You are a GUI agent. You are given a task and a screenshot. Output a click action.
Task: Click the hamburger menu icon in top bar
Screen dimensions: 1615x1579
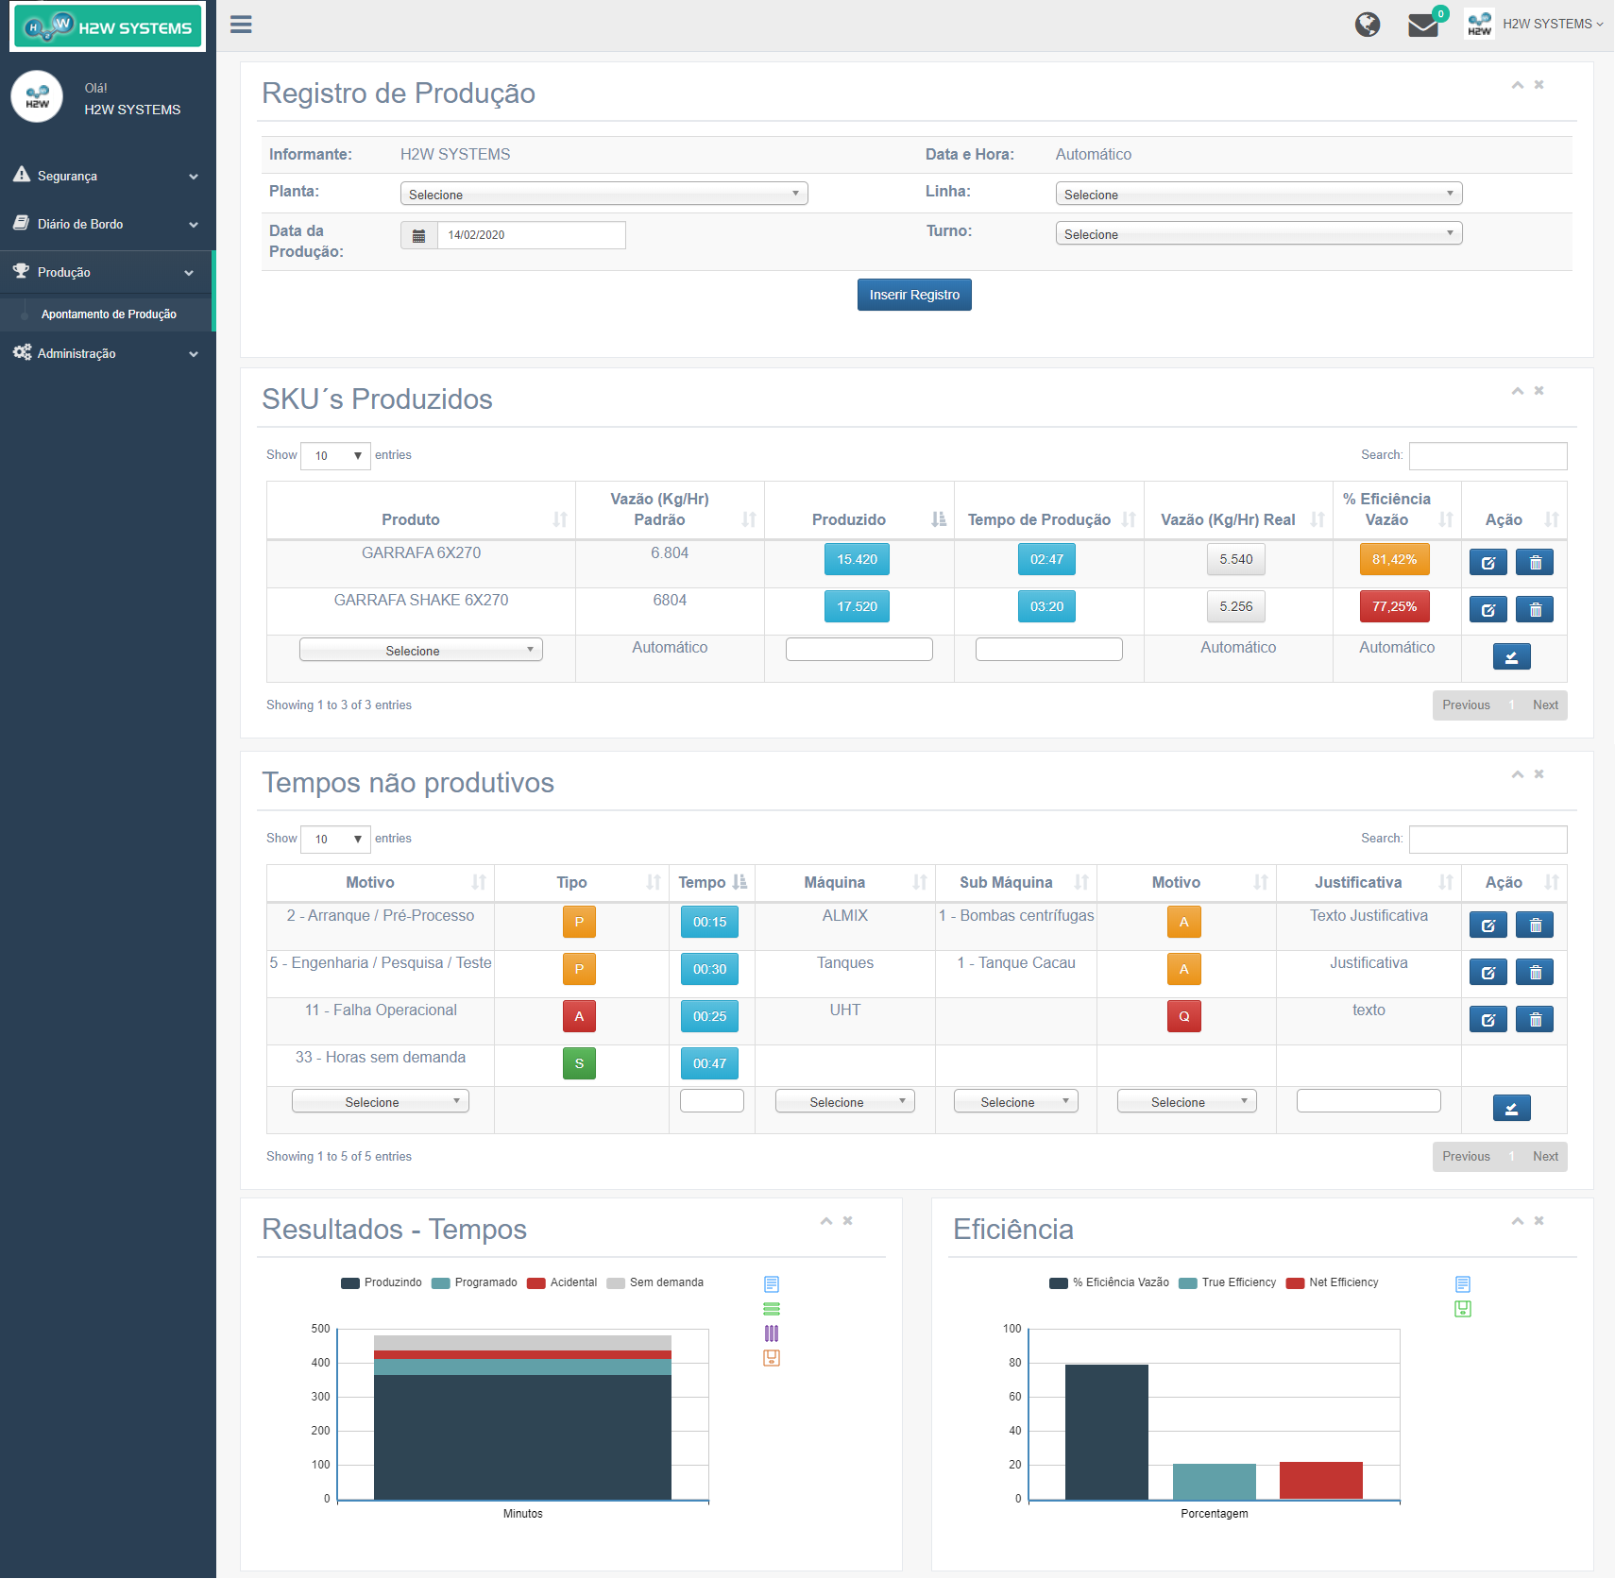241,25
